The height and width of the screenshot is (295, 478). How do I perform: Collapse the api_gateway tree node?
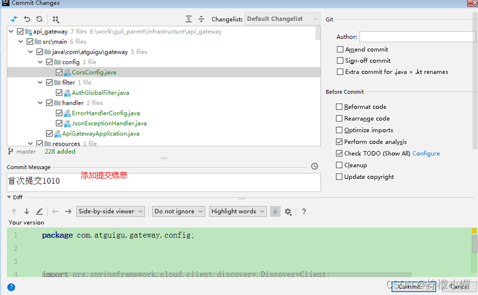11,31
